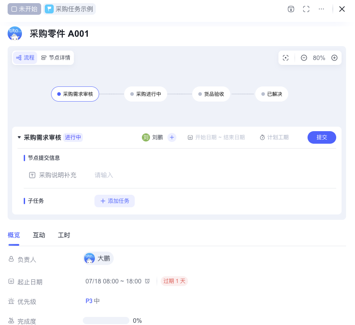Open the 开始日期 ~ 结束日期 picker
The image size is (355, 325).
[216, 137]
